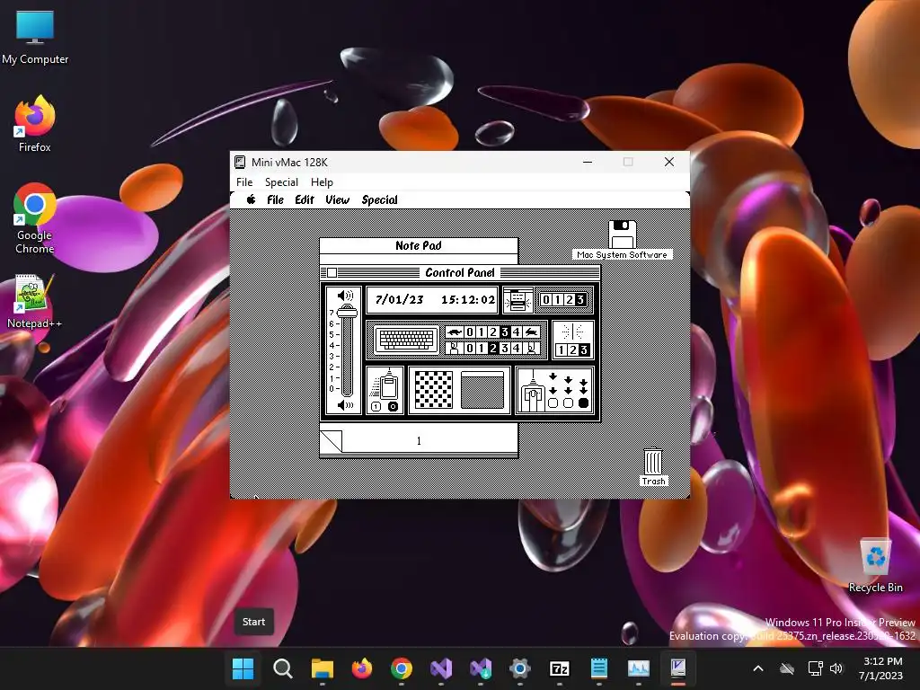
Task: Set delay until repeat to 2
Action: 493,348
